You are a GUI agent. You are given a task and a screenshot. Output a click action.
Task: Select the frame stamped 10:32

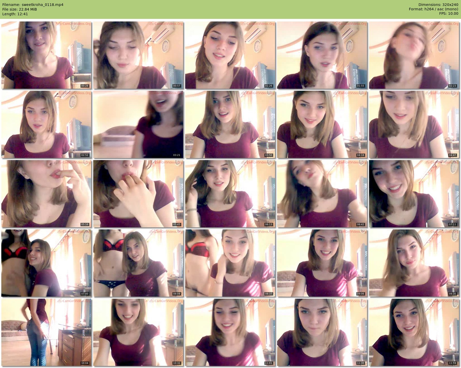tap(138, 332)
